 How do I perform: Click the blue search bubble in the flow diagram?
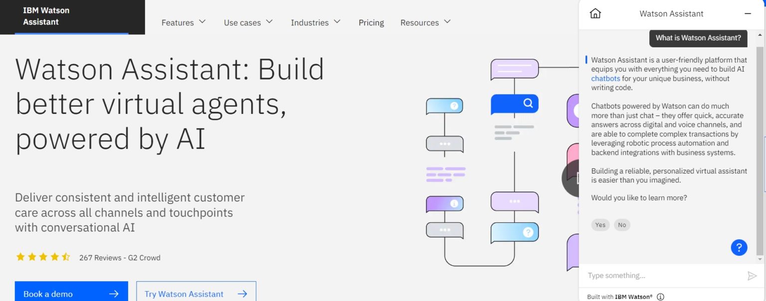pyautogui.click(x=515, y=103)
